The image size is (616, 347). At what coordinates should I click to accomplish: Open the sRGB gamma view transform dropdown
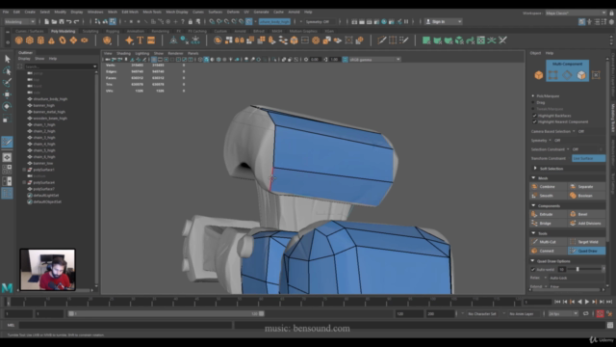(x=374, y=60)
